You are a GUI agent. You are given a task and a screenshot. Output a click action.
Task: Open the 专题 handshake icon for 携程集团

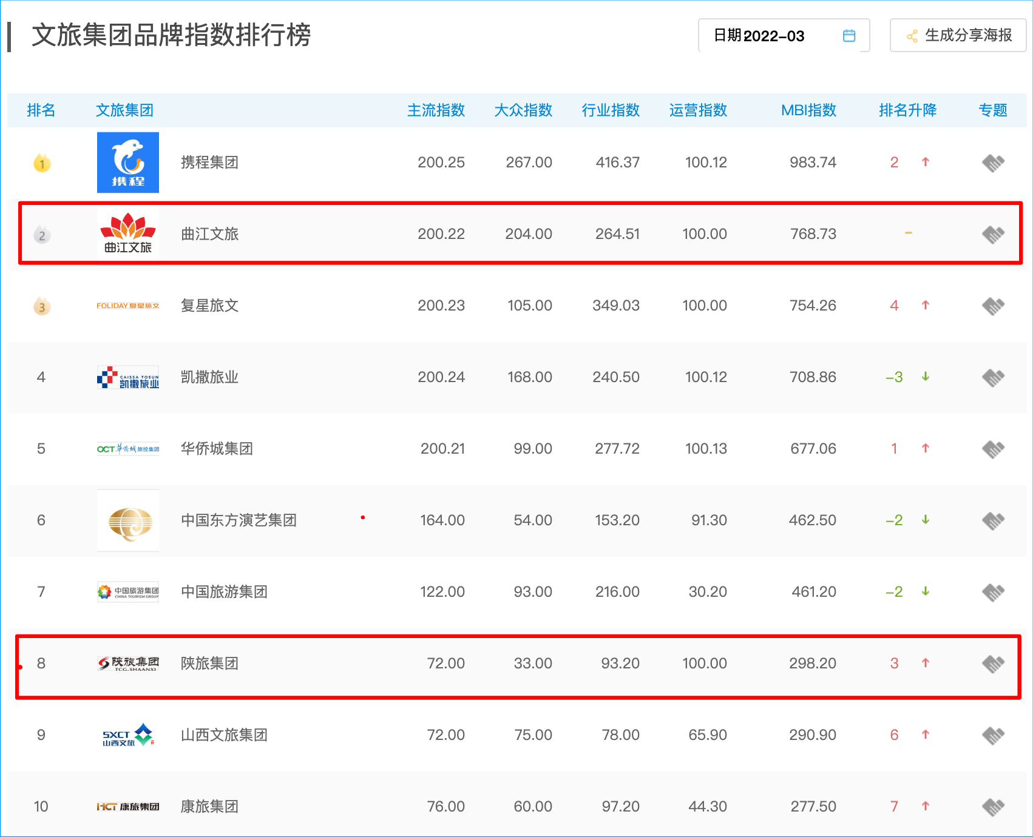(993, 163)
